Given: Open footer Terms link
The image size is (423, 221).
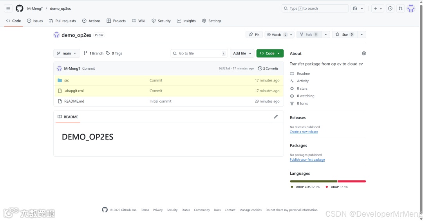Looking at the screenshot, I should tap(145, 210).
